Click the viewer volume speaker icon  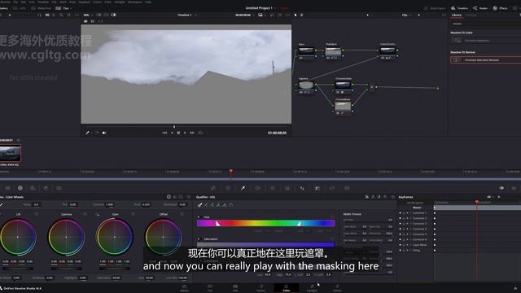[104, 133]
